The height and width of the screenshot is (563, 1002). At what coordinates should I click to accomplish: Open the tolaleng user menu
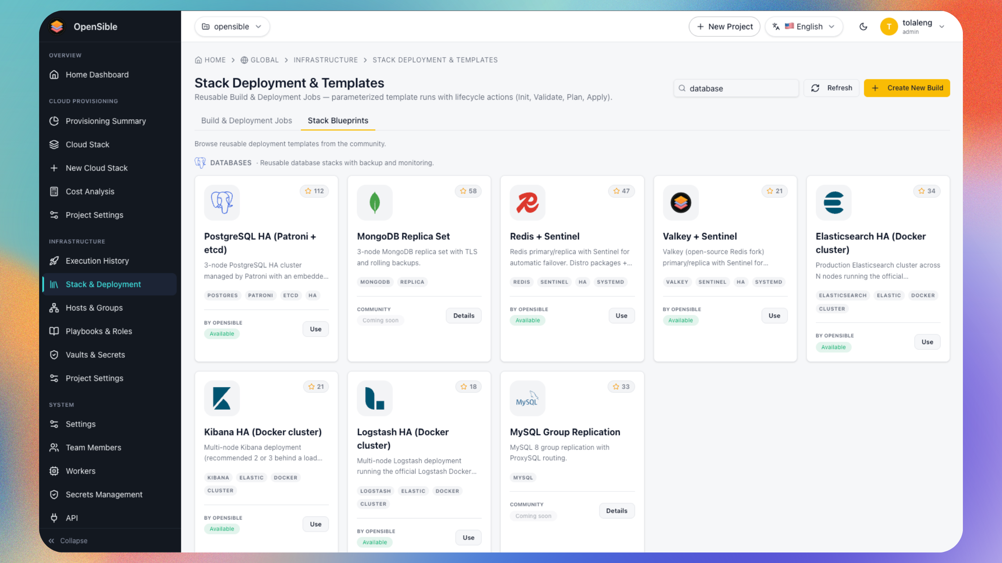point(913,27)
